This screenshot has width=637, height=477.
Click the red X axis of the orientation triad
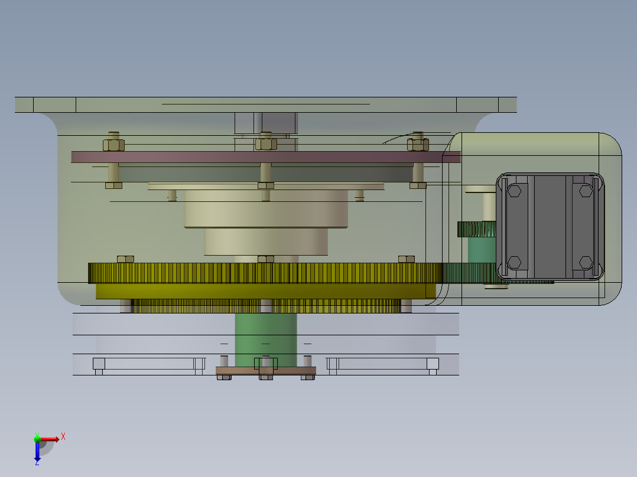tap(50, 439)
